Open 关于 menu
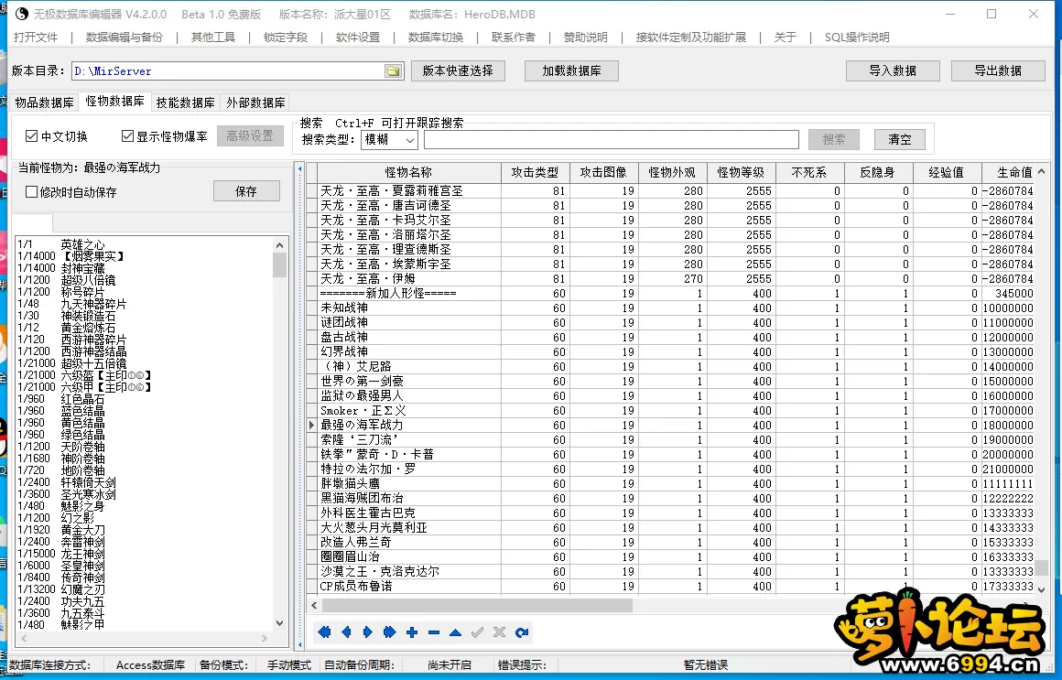This screenshot has width=1062, height=680. (x=786, y=38)
